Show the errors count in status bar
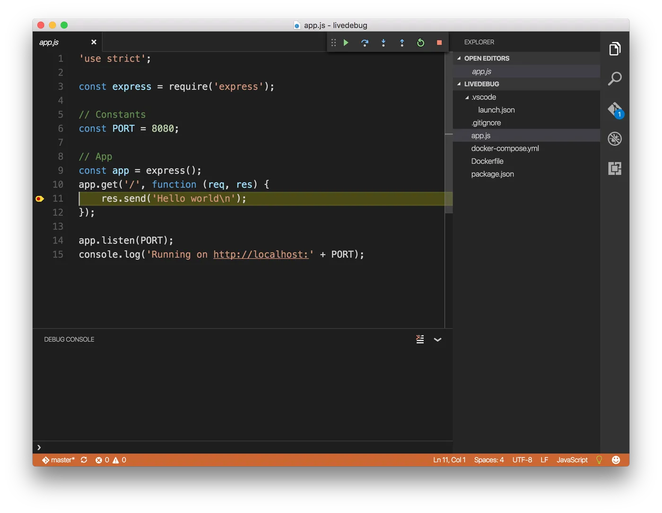 click(x=102, y=460)
